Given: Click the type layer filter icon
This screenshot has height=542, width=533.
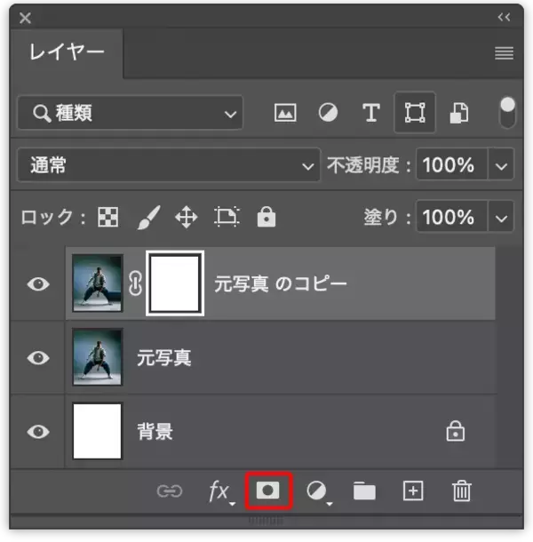Looking at the screenshot, I should click(x=371, y=113).
